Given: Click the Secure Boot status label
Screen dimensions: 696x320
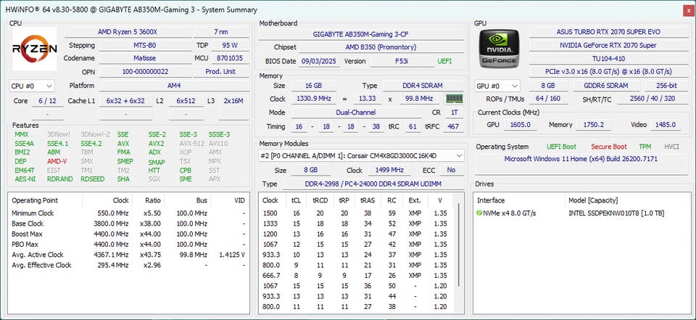Looking at the screenshot, I should pos(608,147).
